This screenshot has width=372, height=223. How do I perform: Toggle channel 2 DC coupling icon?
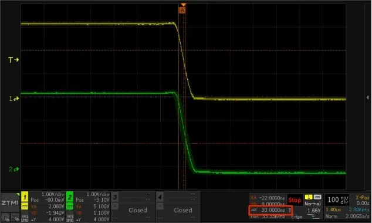[69, 206]
